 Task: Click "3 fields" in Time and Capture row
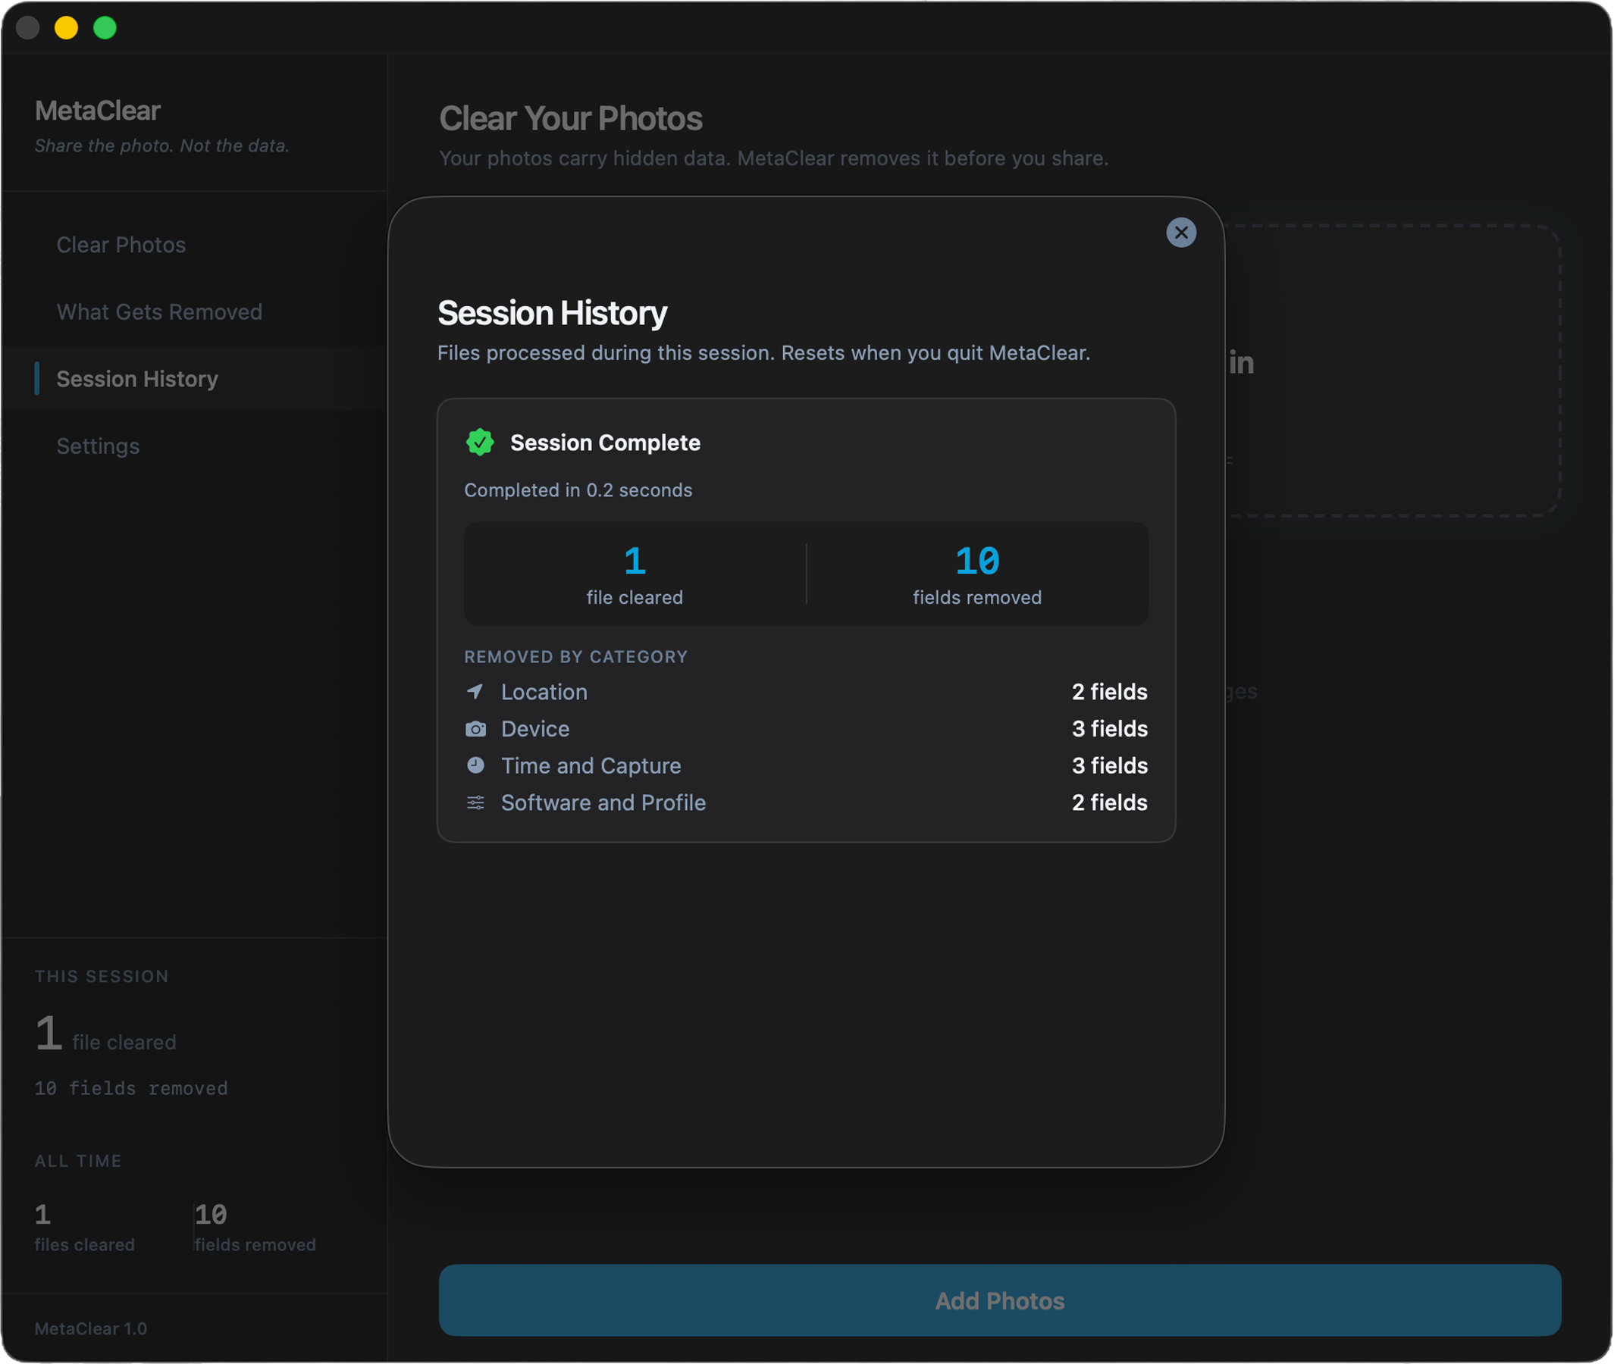click(x=1109, y=765)
